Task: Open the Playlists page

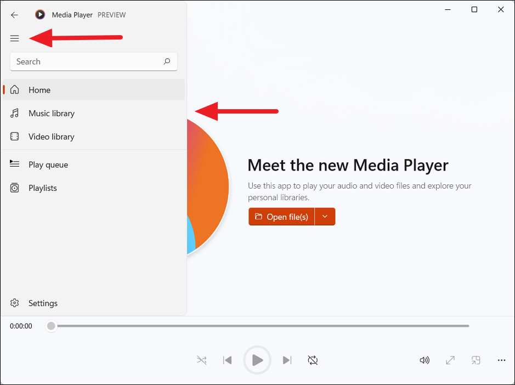Action: tap(94, 188)
